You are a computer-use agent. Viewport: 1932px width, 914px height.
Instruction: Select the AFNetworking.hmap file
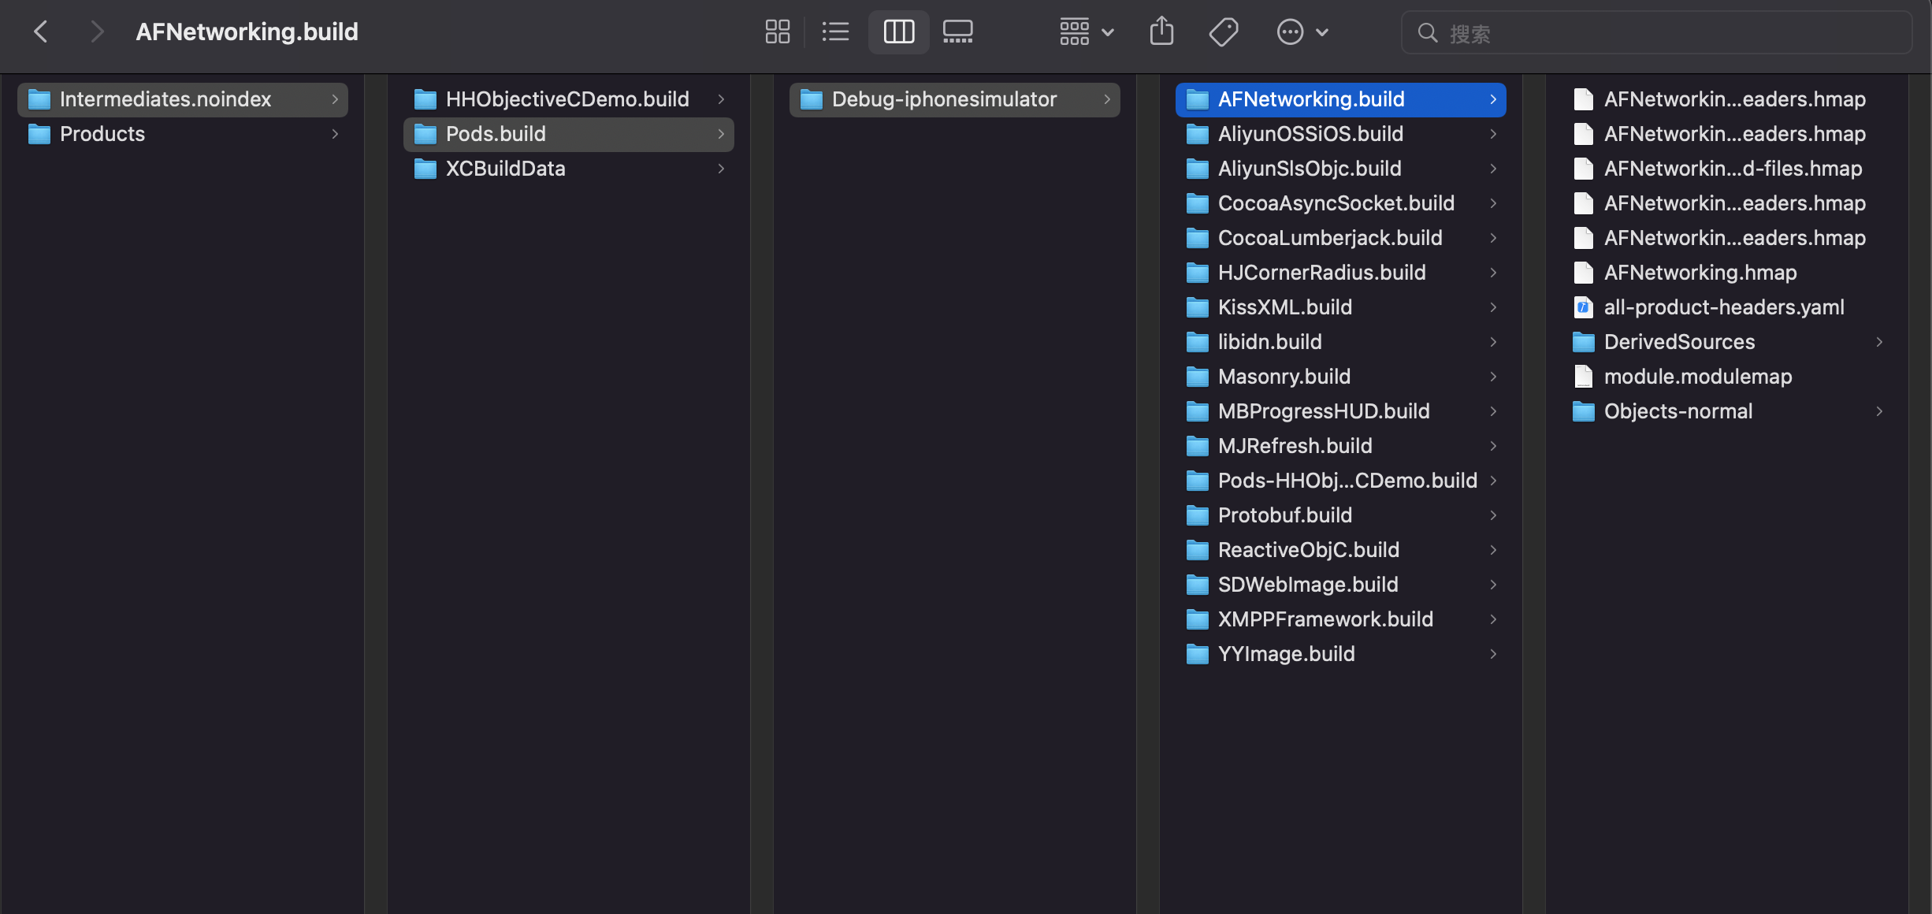pos(1727,273)
